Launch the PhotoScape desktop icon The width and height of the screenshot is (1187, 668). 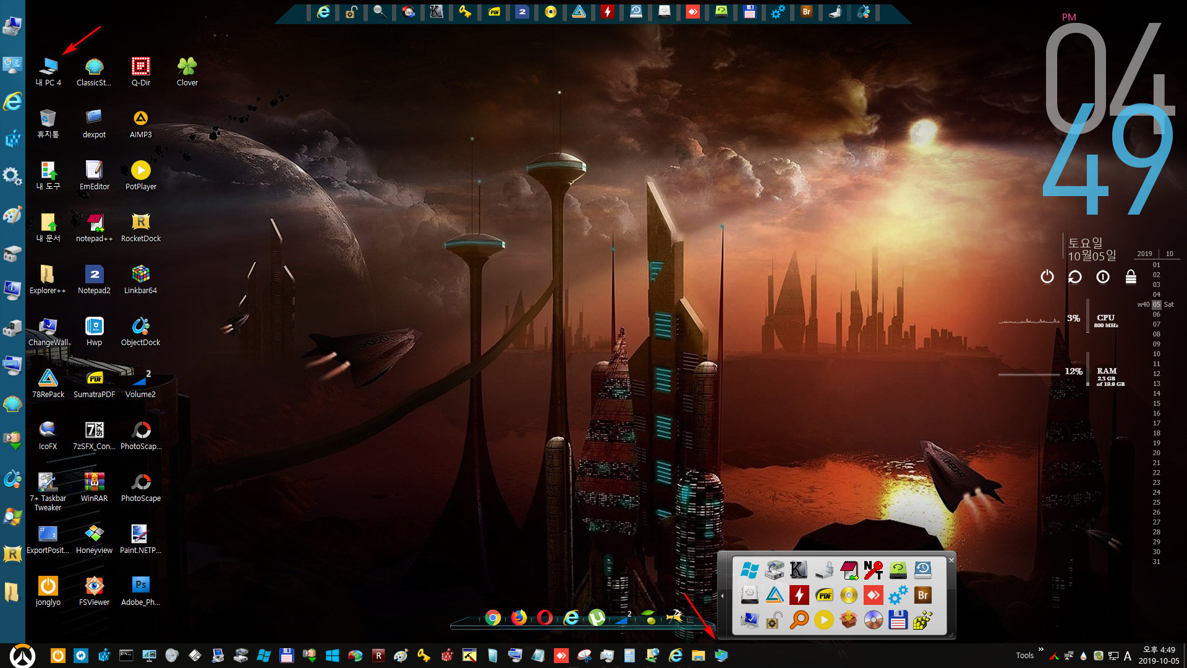tap(140, 487)
